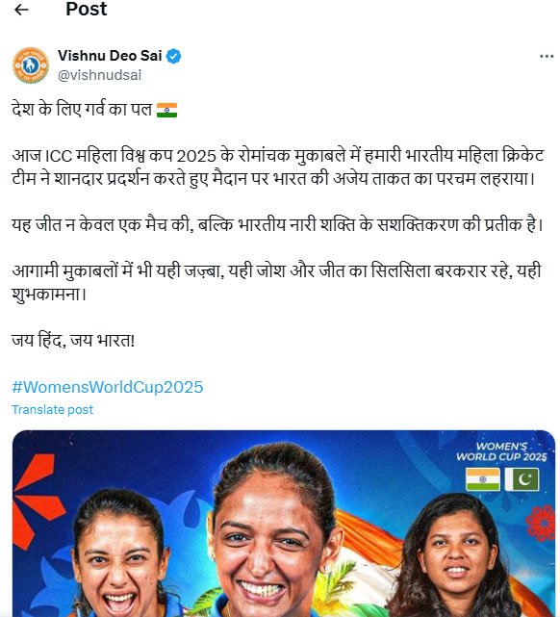
Task: Click the line 'देश के लिए गर्व का पल'
Action: pyautogui.click(x=82, y=109)
